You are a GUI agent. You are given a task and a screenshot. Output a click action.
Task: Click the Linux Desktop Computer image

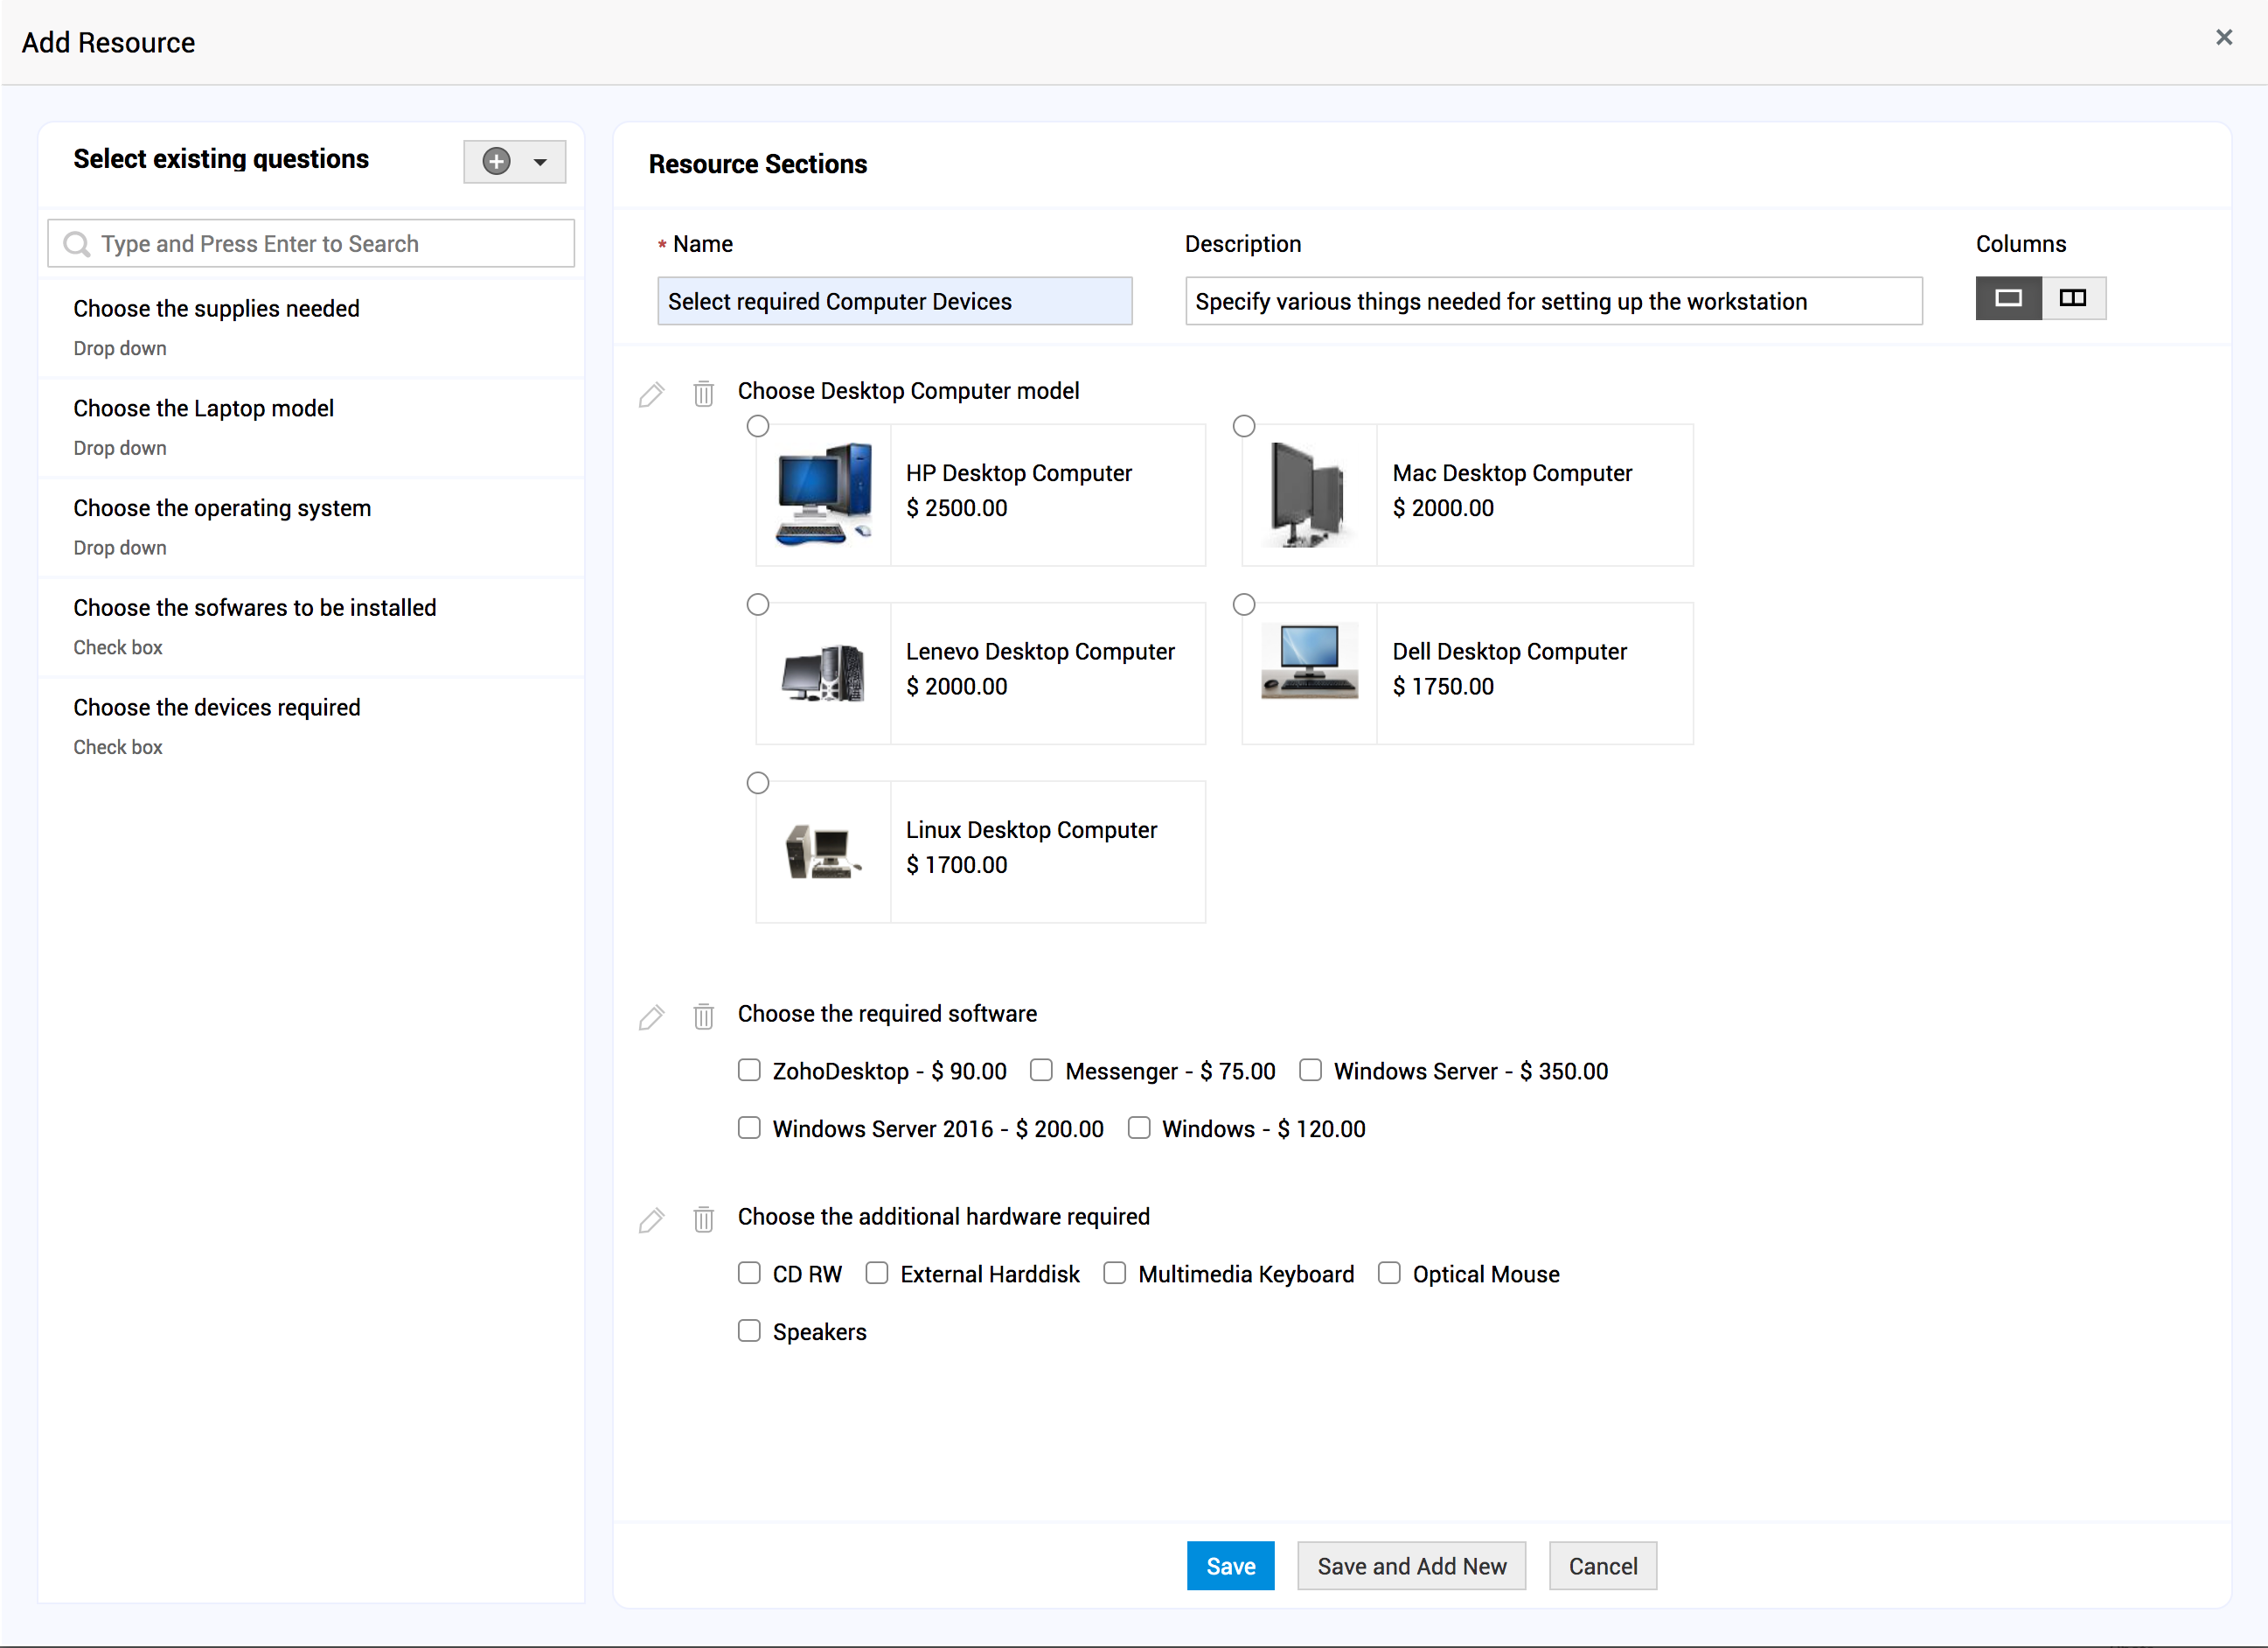(x=824, y=851)
